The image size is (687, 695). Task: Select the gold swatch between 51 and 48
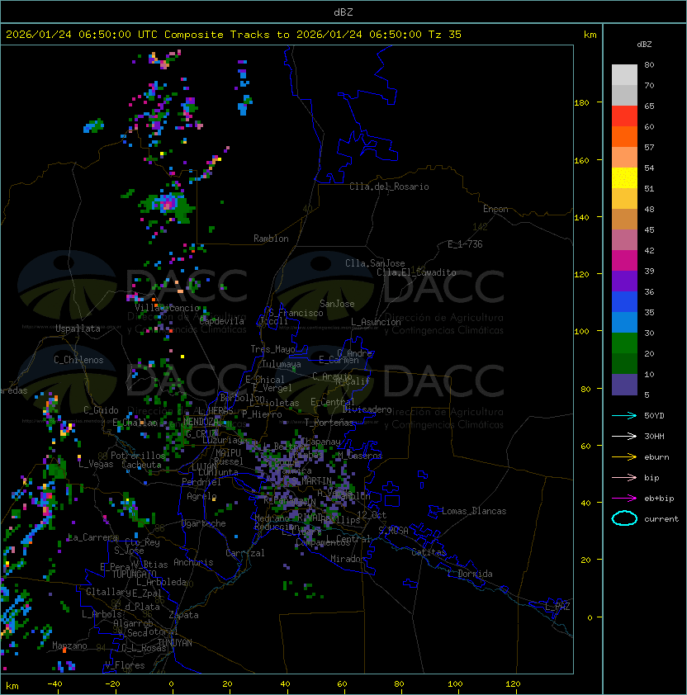click(624, 199)
